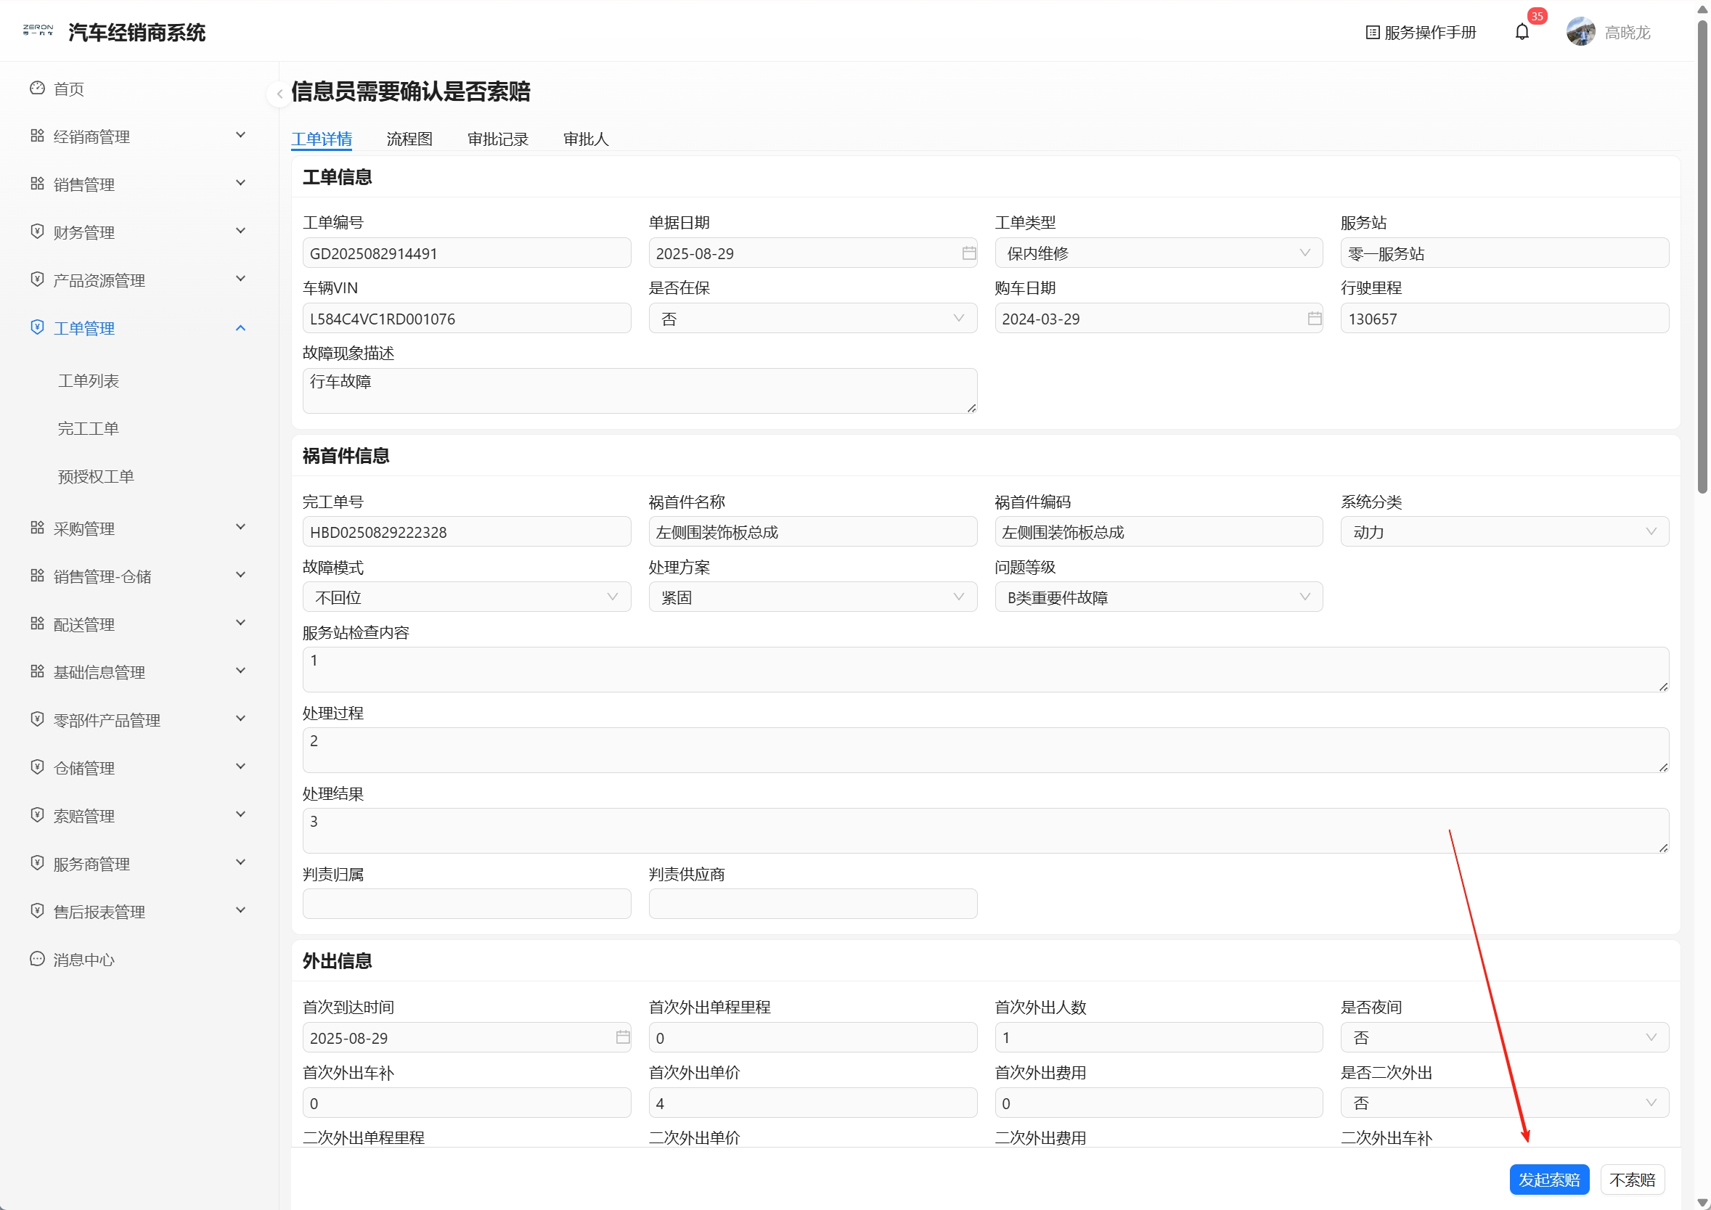Click the 索赔管理 shield icon

pos(37,815)
